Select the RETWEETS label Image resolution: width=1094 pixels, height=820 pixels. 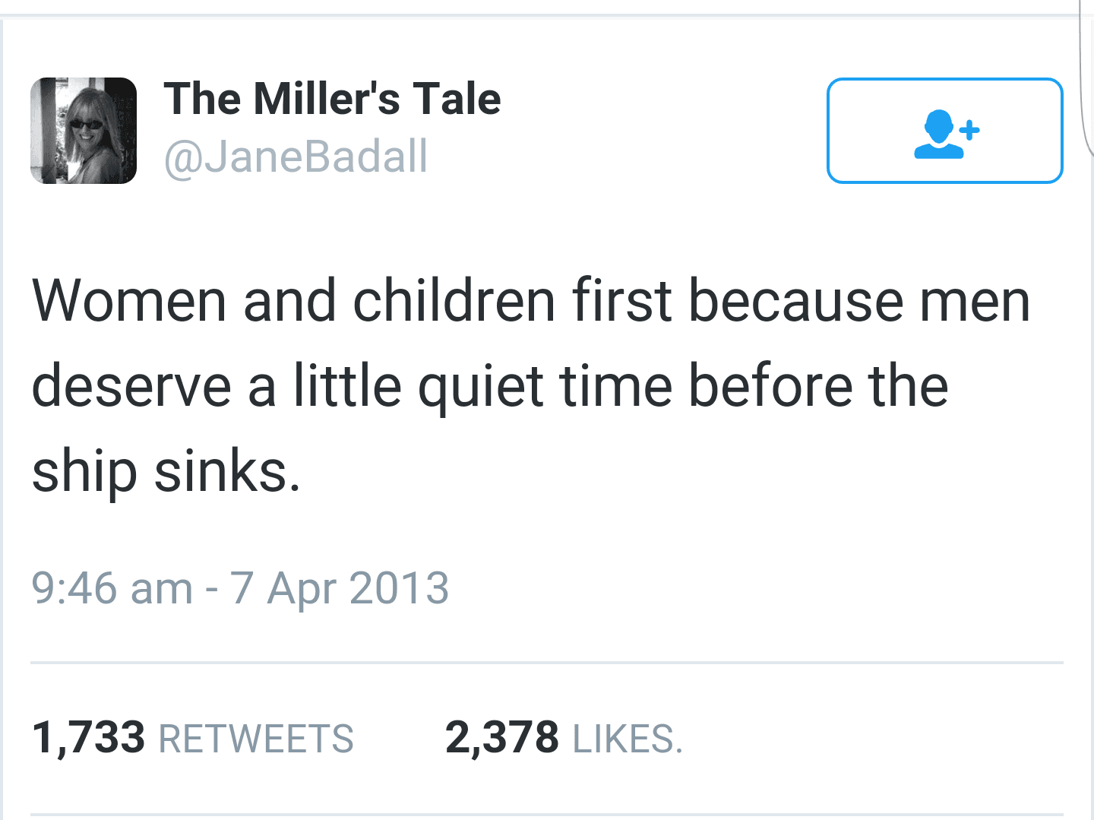coord(256,739)
